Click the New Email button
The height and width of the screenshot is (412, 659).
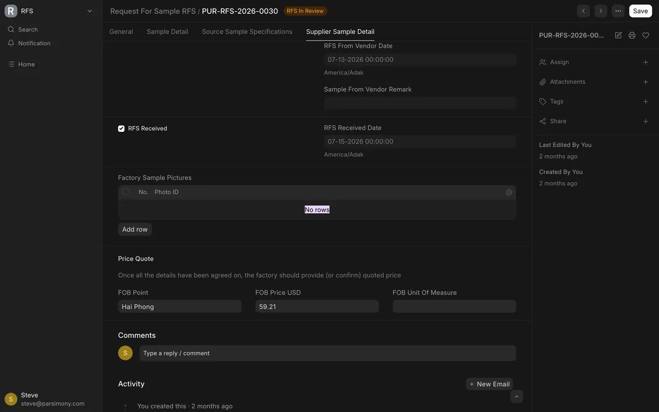[x=490, y=384]
